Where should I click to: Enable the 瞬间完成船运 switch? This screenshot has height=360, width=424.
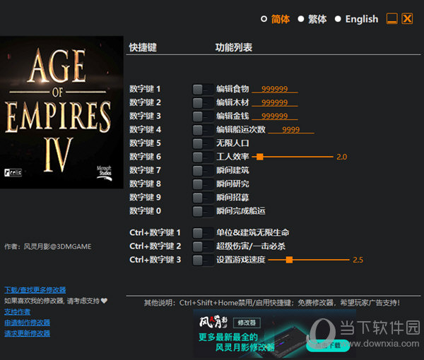[x=203, y=211]
